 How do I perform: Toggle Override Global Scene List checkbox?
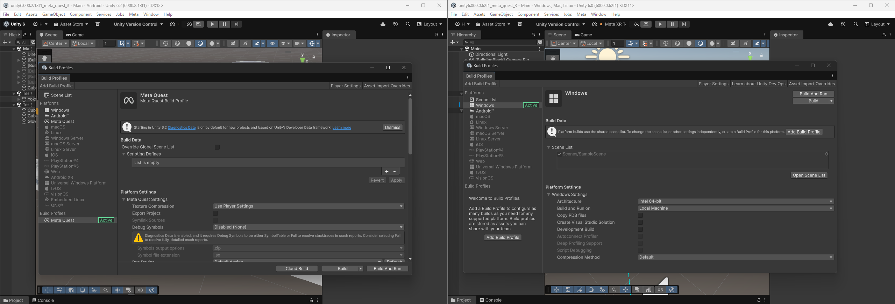pyautogui.click(x=217, y=147)
